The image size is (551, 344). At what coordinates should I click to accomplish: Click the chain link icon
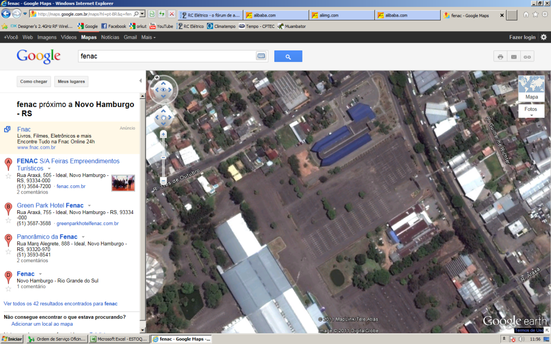pos(527,56)
